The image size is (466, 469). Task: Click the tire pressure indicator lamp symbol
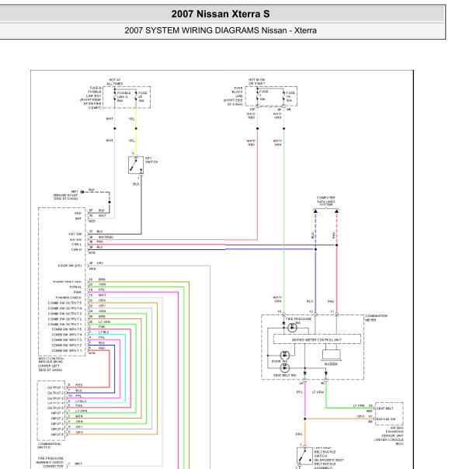pos(292,328)
